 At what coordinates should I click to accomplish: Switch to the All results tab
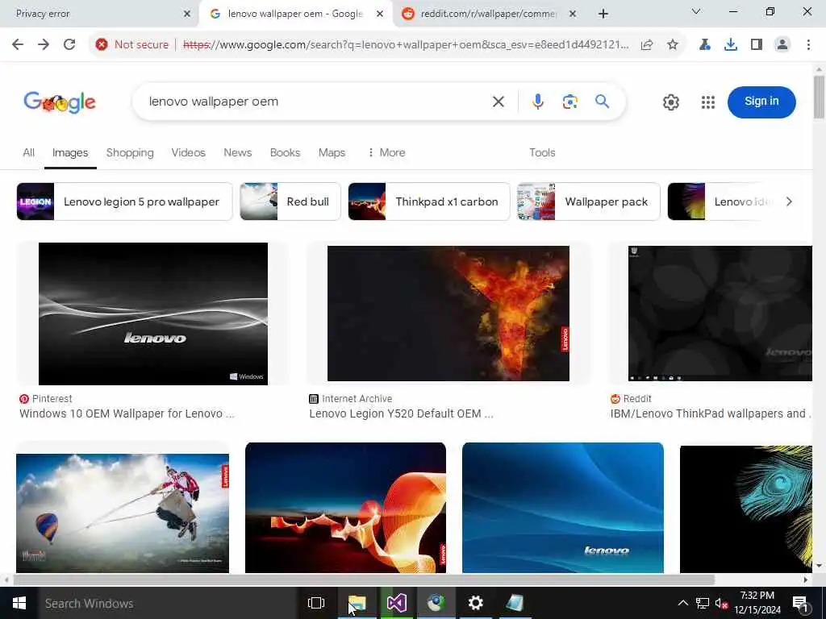(28, 152)
